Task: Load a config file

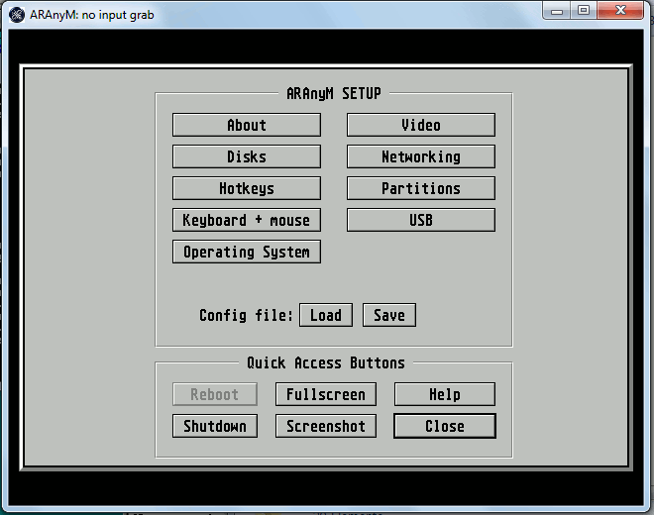Action: click(x=326, y=315)
